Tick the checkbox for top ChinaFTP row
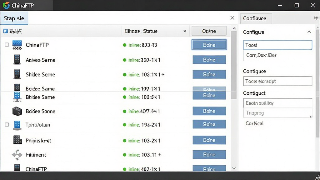Viewport: 320px width, 180px height. tap(7, 45)
